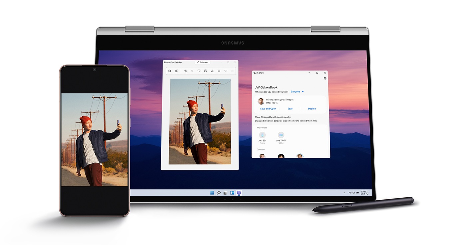
Task: Click the first contact avatar in Quick Share
Action: [262, 156]
